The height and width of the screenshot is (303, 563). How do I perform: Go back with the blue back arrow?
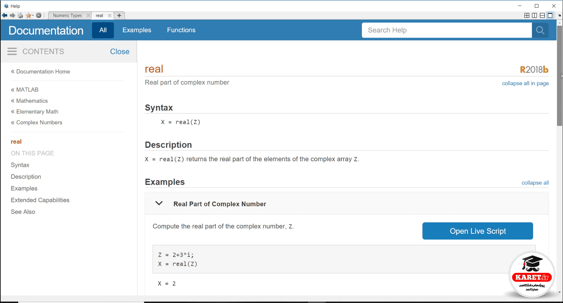click(x=5, y=15)
